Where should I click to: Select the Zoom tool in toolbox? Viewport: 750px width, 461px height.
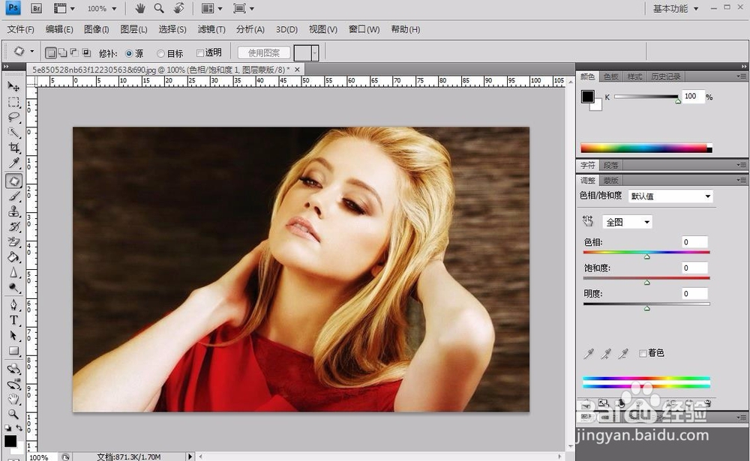13,415
